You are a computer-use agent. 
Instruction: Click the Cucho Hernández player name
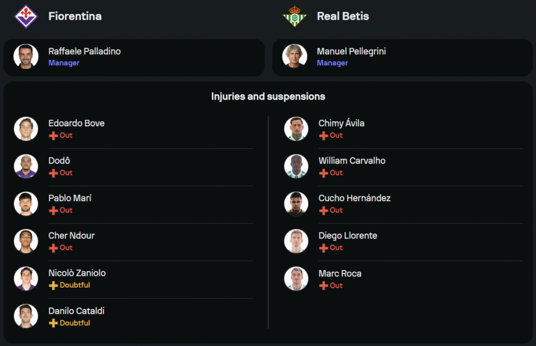tap(354, 198)
